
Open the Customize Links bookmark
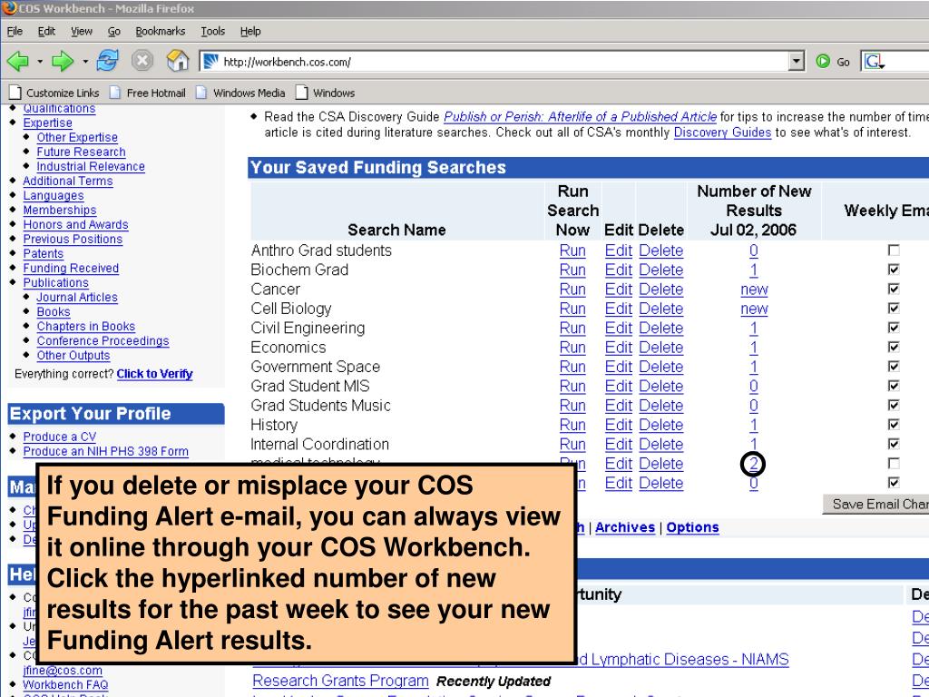tap(54, 93)
